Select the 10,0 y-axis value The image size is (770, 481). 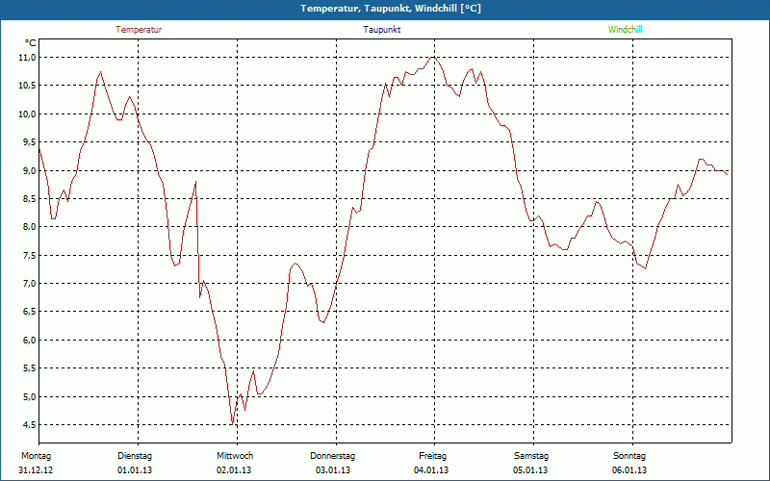click(x=28, y=114)
